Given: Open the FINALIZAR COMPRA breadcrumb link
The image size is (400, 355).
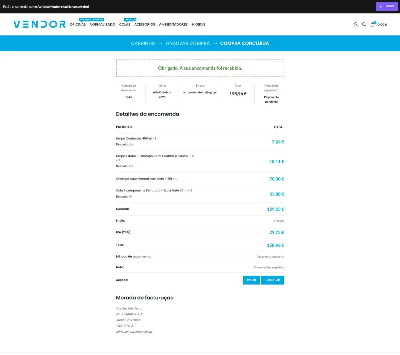Looking at the screenshot, I should [187, 43].
